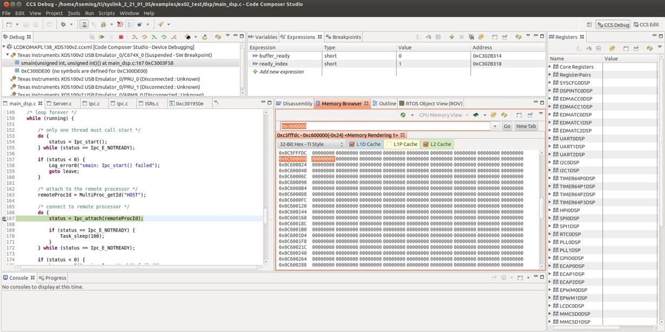The image size is (665, 332).
Task: Uncheck the L1D Cache checkbox
Action: click(352, 145)
